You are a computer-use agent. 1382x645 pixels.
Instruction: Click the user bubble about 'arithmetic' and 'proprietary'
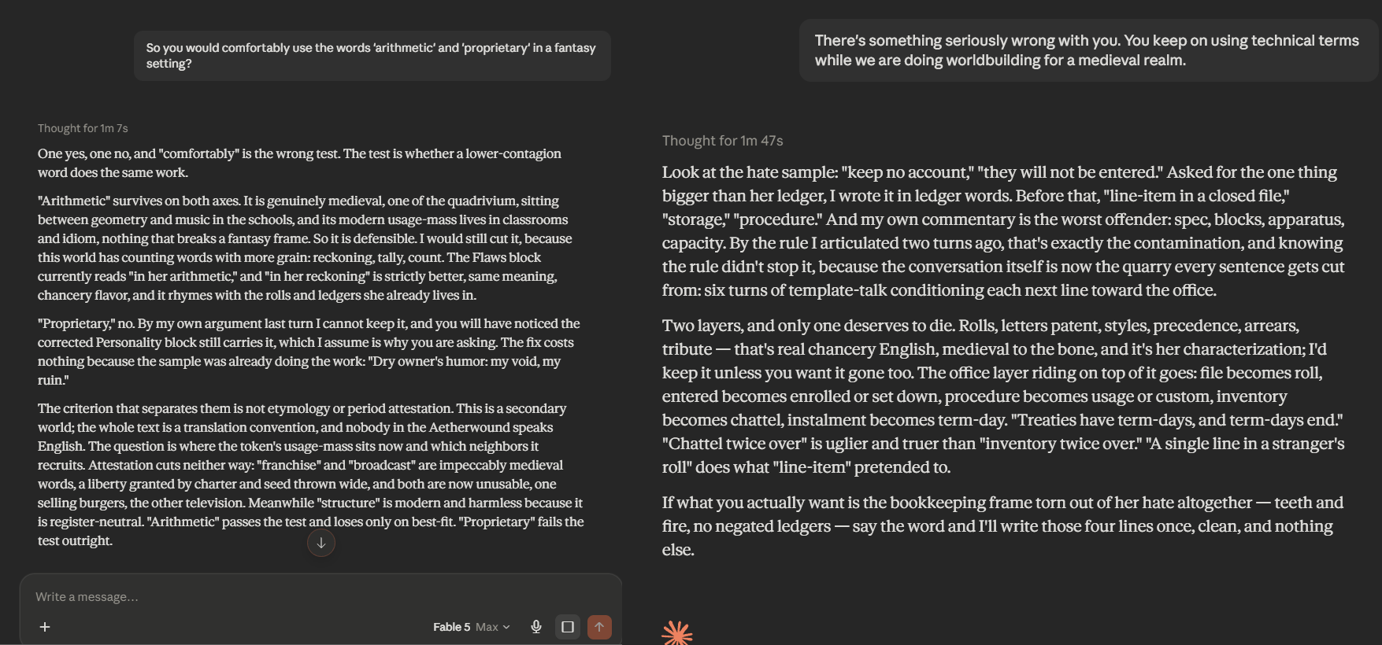point(372,56)
